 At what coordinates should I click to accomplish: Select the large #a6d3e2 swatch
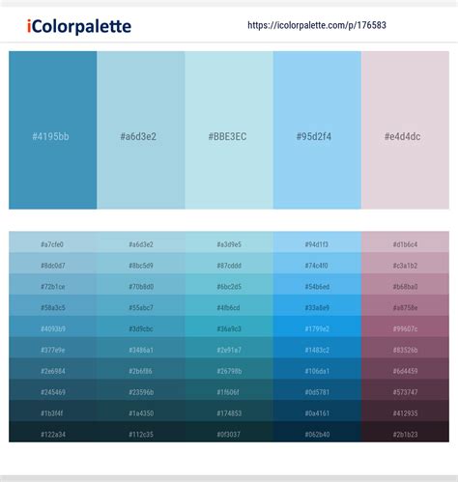(141, 130)
